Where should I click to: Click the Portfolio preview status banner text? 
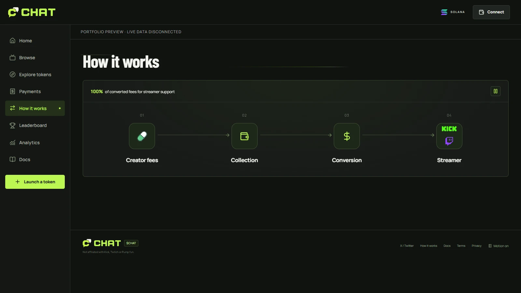[x=131, y=32]
